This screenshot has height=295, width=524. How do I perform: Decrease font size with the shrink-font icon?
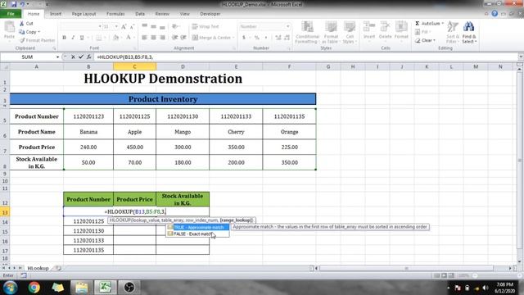coord(132,26)
